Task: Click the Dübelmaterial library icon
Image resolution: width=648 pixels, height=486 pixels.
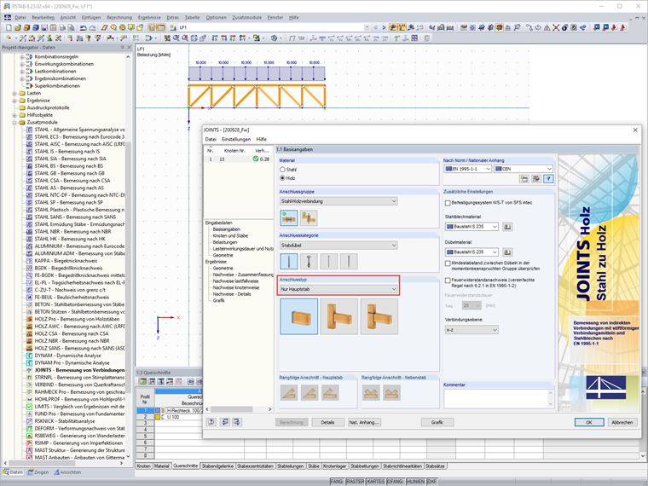Action: coord(507,252)
